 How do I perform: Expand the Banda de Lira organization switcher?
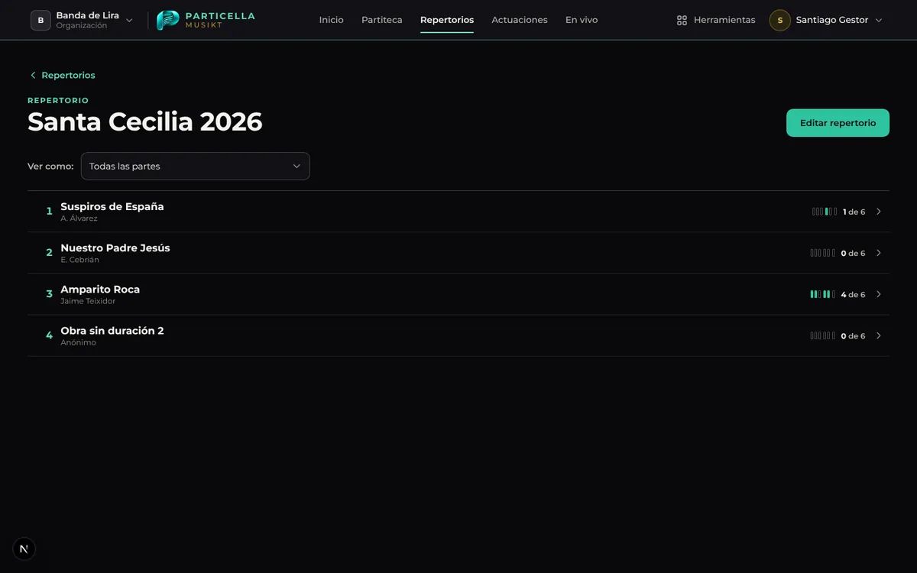click(129, 21)
